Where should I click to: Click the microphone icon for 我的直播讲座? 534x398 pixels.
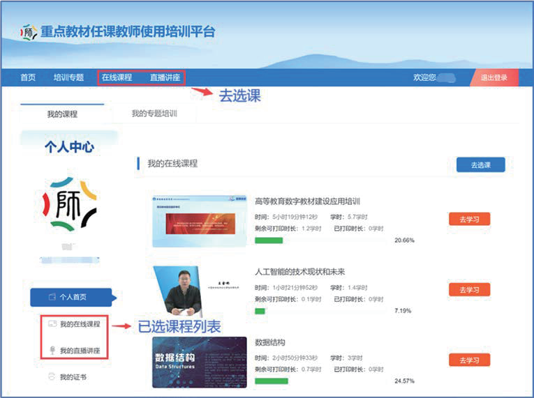tap(51, 350)
